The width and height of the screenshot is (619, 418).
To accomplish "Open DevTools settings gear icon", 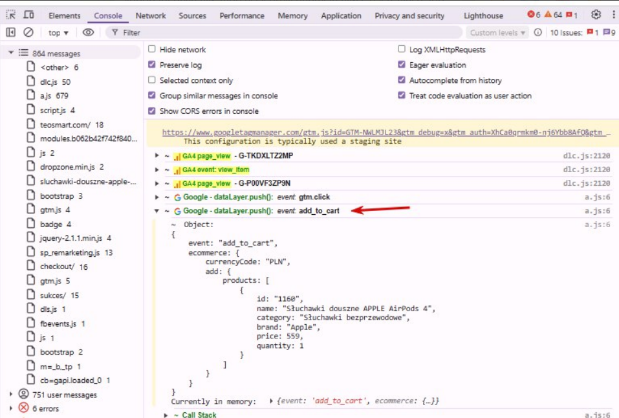I will (x=596, y=15).
